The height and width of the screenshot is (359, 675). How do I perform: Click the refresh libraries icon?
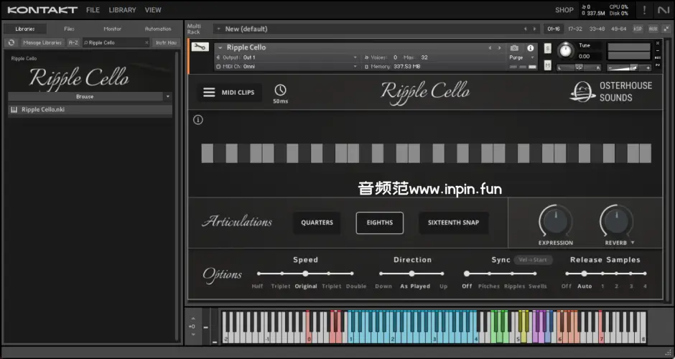click(x=11, y=42)
